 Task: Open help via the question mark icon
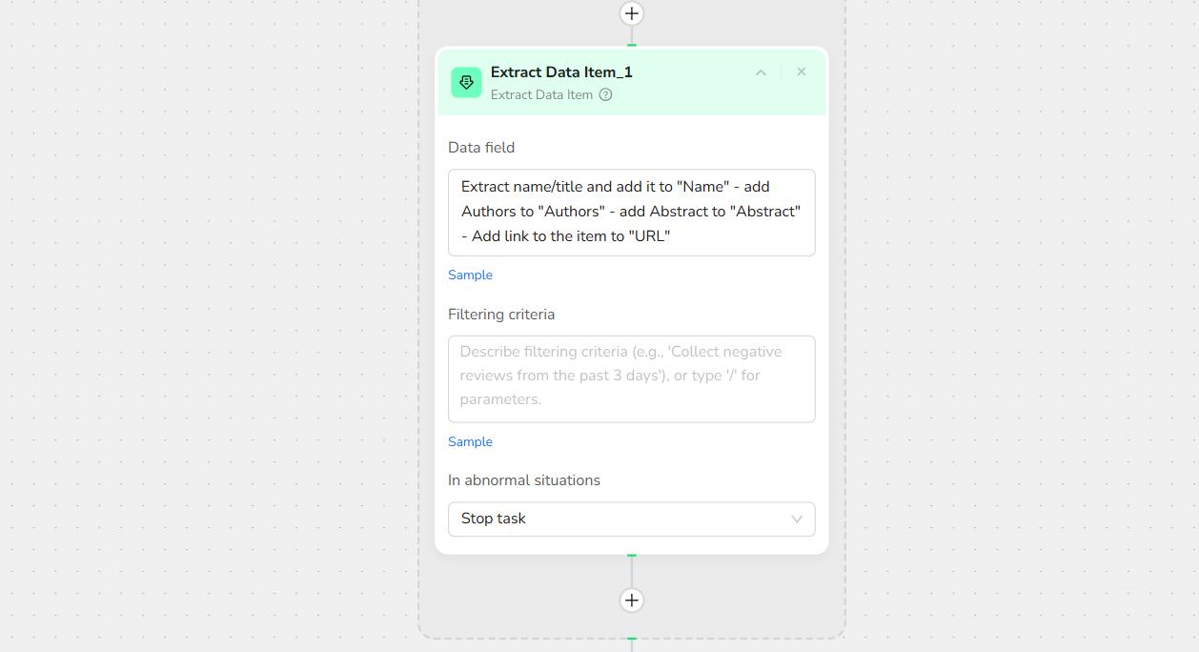click(605, 95)
